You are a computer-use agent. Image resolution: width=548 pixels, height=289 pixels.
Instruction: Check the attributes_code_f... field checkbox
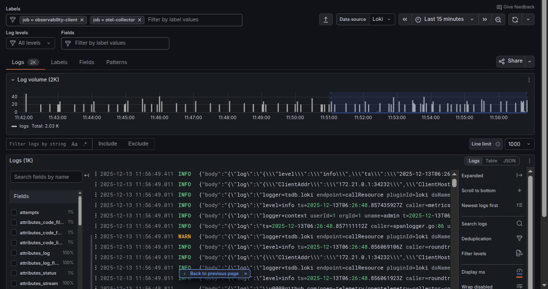14,233
